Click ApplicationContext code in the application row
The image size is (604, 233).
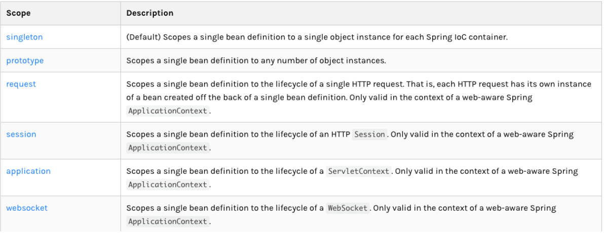[x=168, y=185]
